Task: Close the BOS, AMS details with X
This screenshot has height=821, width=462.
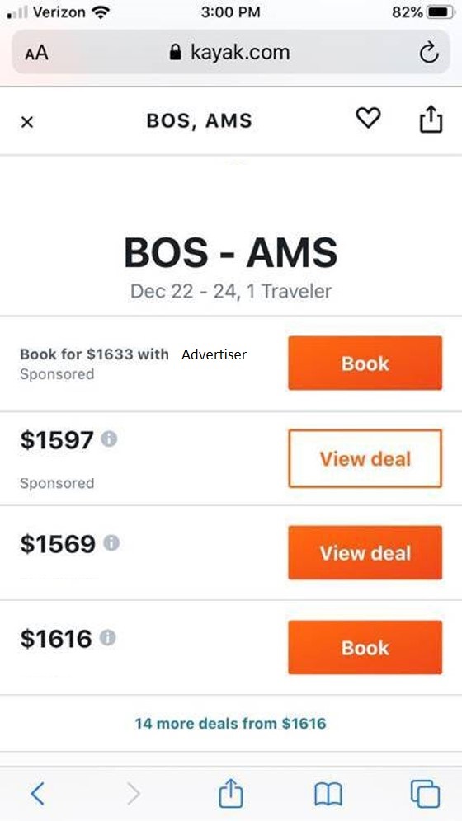Action: (27, 122)
